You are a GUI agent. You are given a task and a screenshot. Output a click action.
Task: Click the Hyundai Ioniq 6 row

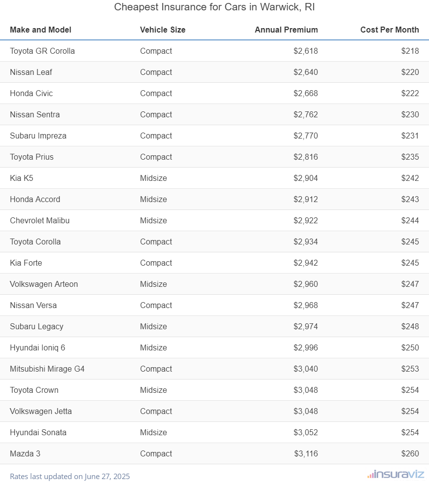[37, 347]
